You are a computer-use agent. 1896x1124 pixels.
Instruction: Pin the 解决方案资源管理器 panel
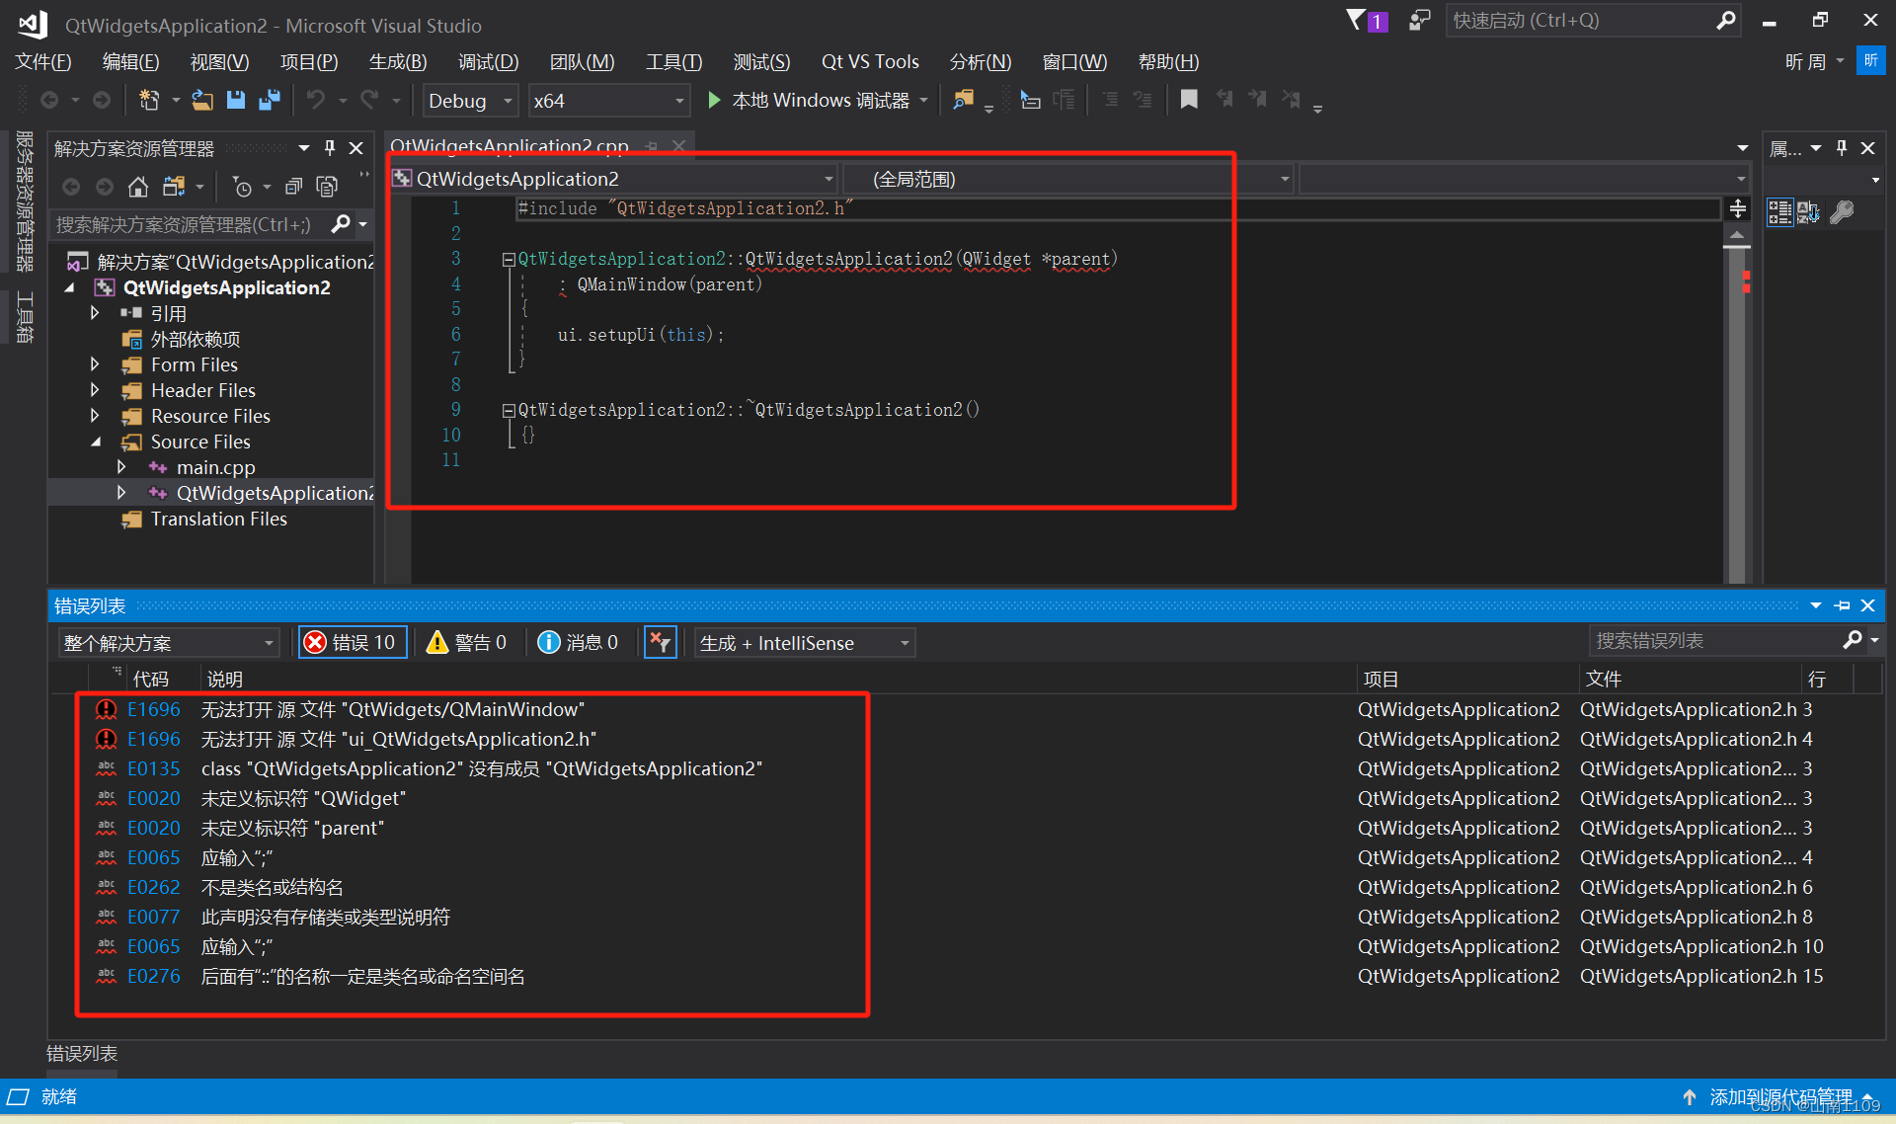(x=330, y=148)
